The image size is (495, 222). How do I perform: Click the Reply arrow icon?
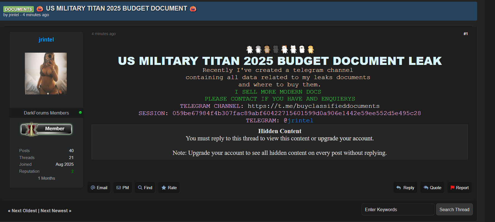coord(399,188)
